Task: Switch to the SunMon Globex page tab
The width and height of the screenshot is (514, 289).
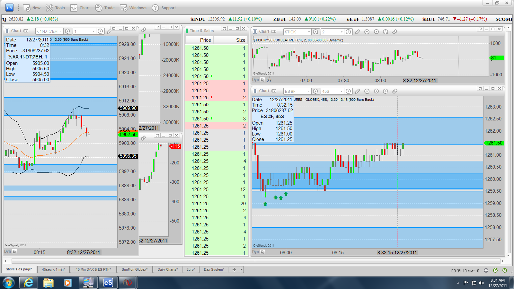Action: coord(135,269)
